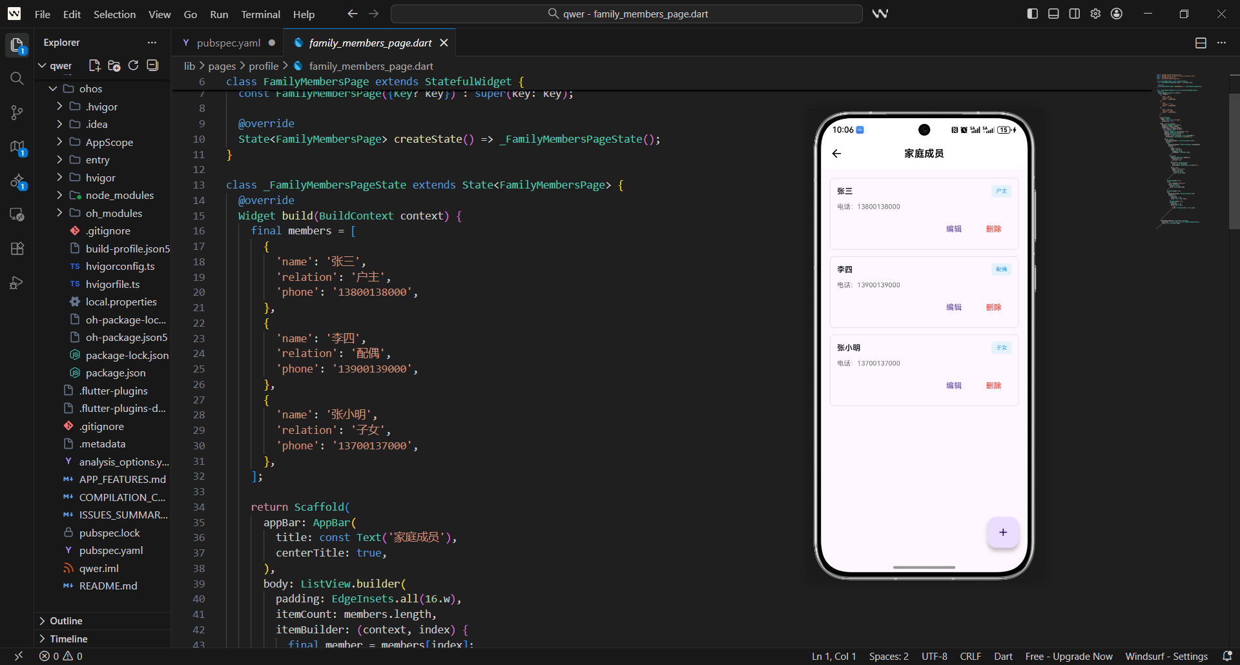
Task: Expand the AppScope folder
Action: click(x=59, y=142)
